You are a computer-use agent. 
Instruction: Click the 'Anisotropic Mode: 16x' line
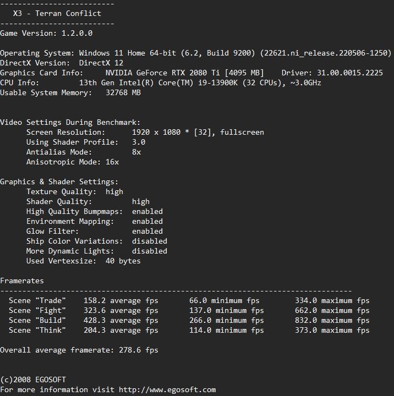pyautogui.click(x=73, y=162)
